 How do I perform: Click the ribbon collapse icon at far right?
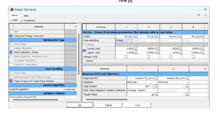(x=206, y=16)
